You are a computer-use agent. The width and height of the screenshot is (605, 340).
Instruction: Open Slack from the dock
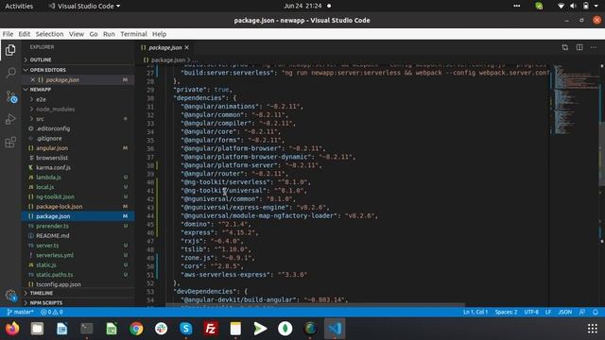click(x=161, y=329)
